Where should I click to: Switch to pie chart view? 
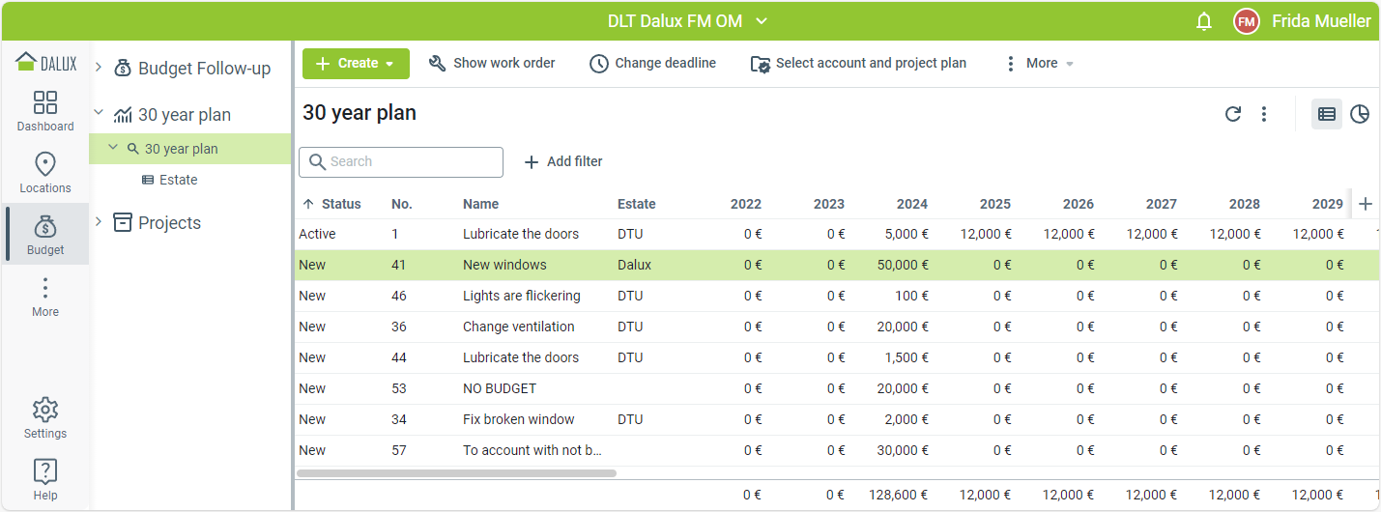coord(1359,114)
